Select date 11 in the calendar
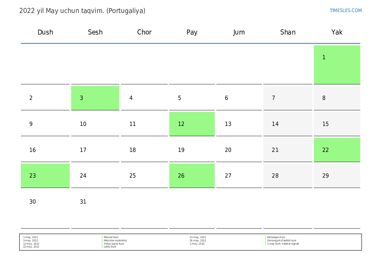Viewport: 381px width, 269px height. pyautogui.click(x=144, y=124)
